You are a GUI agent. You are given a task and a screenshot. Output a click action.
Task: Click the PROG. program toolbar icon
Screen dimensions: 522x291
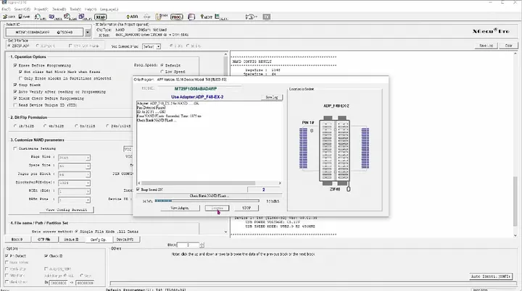click(176, 17)
